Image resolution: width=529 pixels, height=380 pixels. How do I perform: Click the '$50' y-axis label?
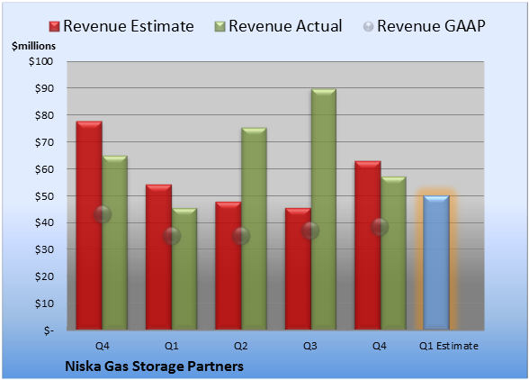[44, 196]
